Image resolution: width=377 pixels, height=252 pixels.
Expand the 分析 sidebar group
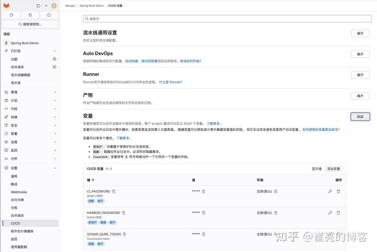(x=55, y=158)
